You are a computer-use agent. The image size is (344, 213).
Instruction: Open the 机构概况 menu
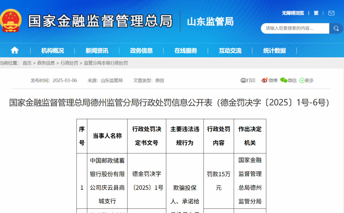click(53, 51)
